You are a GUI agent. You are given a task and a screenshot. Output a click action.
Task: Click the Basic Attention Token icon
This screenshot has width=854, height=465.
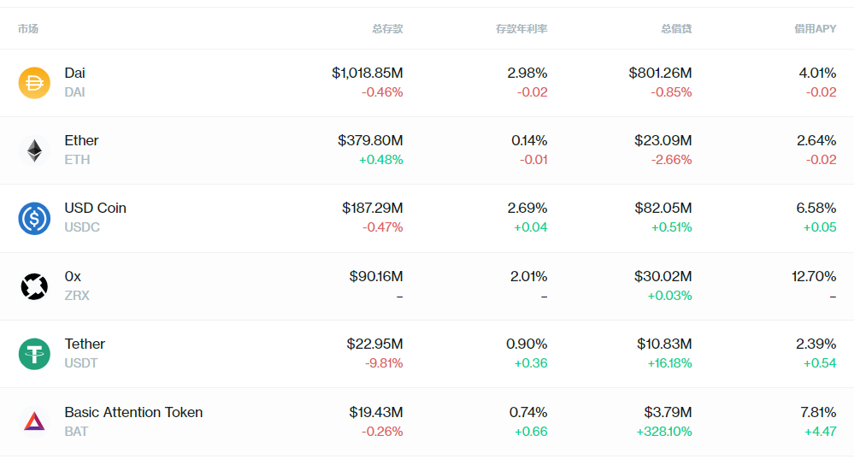34,421
